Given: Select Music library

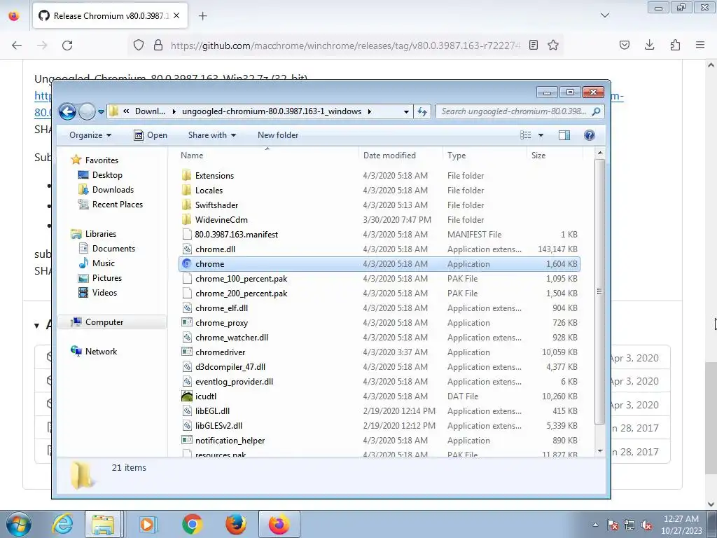Looking at the screenshot, I should click(97, 263).
